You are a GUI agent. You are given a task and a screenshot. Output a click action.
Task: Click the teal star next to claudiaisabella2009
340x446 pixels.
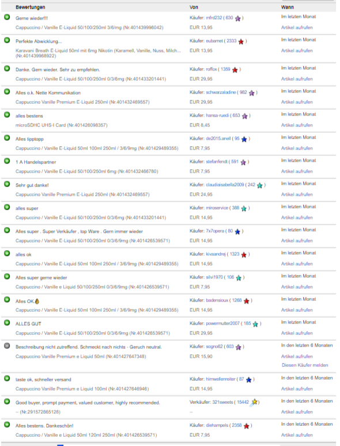coord(260,185)
